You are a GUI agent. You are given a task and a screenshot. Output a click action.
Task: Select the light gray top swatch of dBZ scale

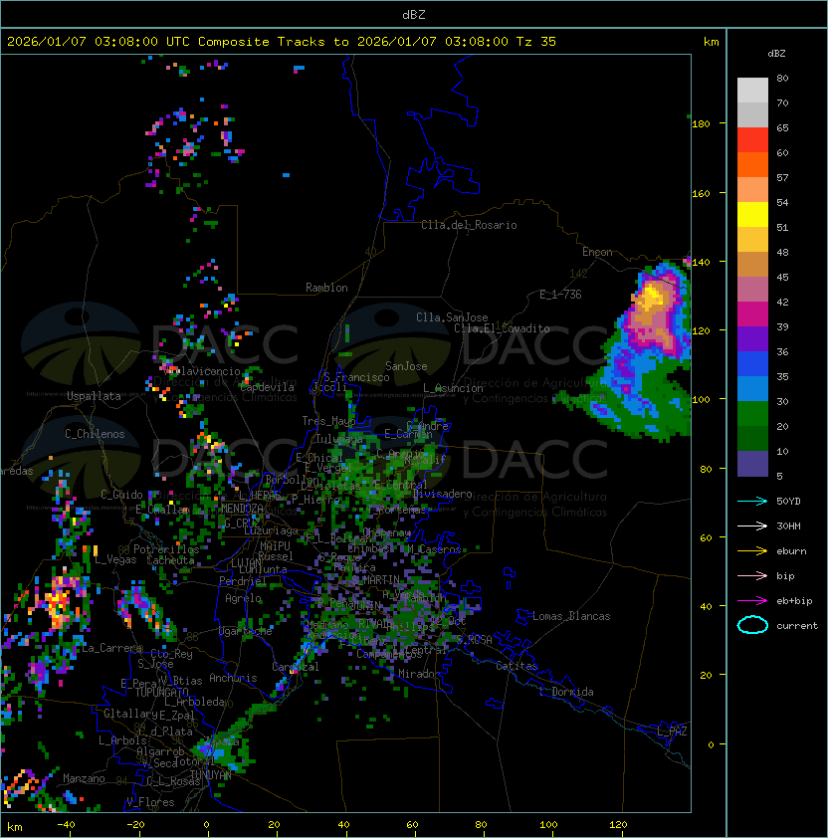click(x=752, y=91)
